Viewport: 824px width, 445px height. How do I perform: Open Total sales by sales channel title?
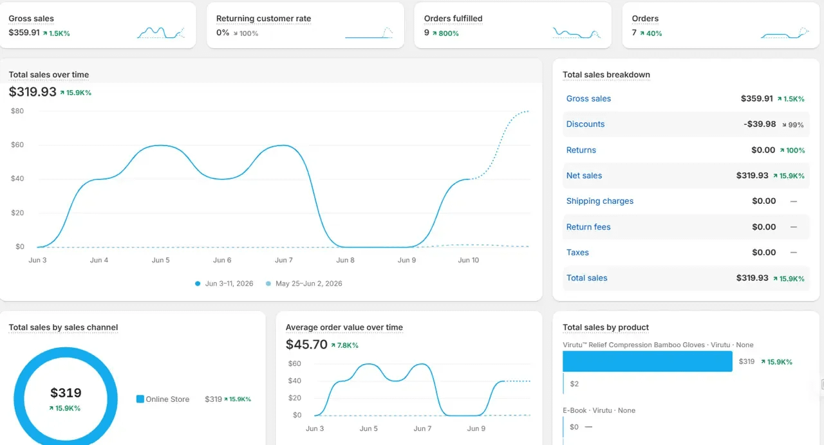coord(63,327)
